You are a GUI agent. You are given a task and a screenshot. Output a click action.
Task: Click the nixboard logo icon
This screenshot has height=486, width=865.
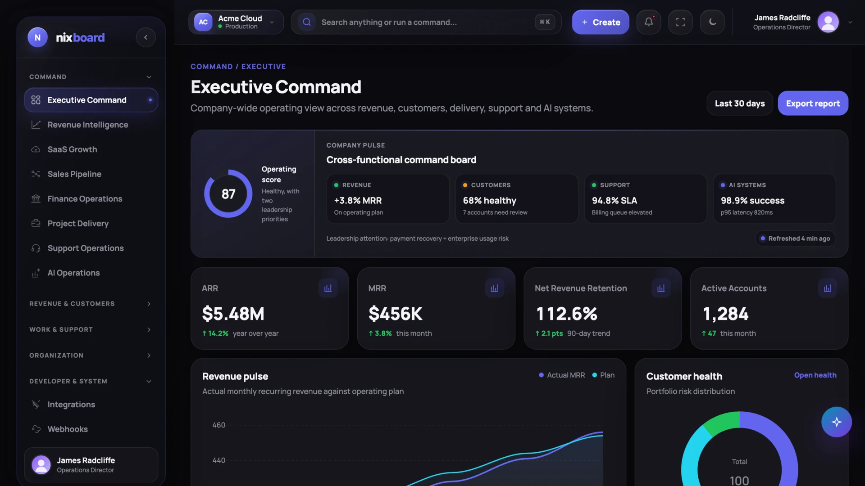pyautogui.click(x=37, y=37)
